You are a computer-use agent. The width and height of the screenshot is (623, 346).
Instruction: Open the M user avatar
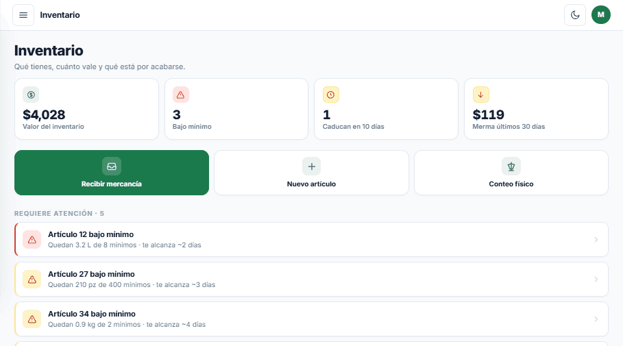point(601,14)
